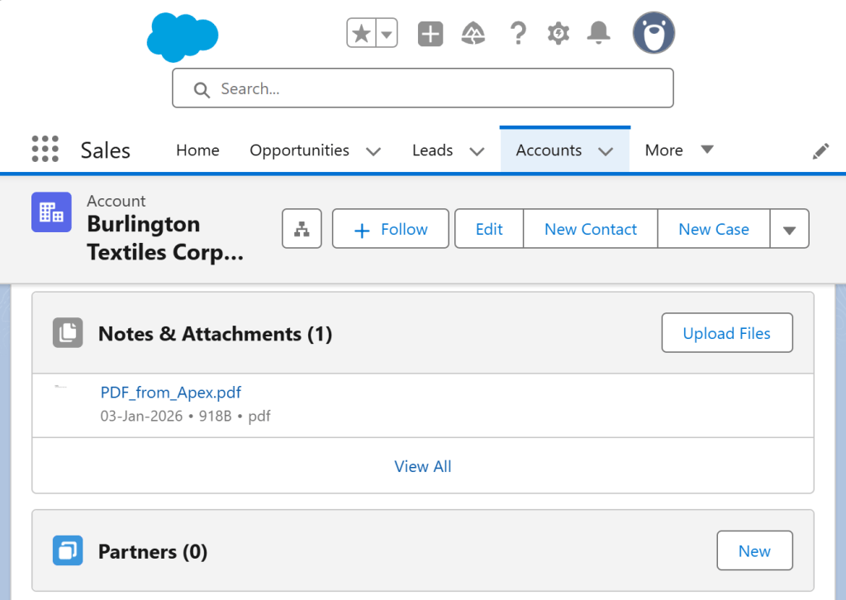846x600 pixels.
Task: Open the App Launcher dots grid
Action: tap(45, 150)
